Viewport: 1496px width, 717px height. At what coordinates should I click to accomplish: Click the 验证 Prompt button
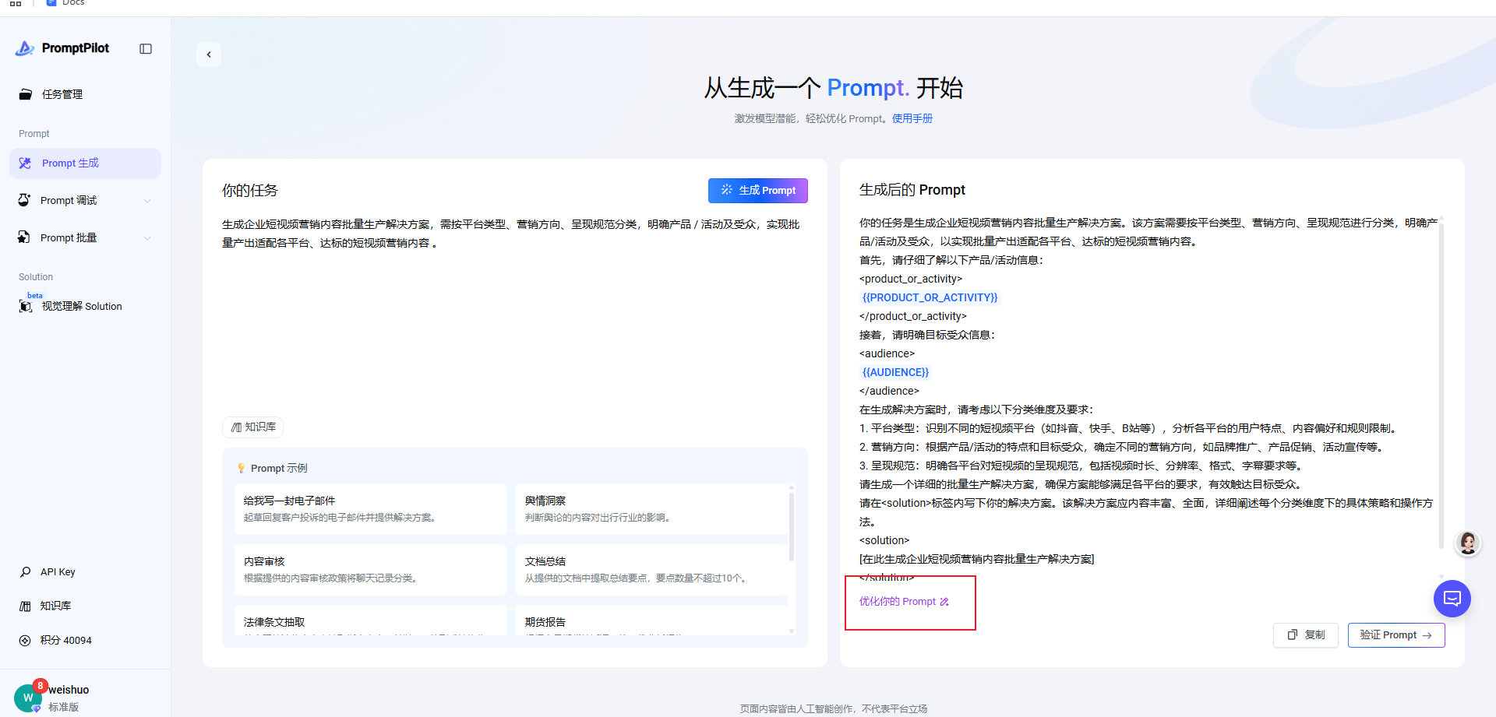pyautogui.click(x=1395, y=635)
